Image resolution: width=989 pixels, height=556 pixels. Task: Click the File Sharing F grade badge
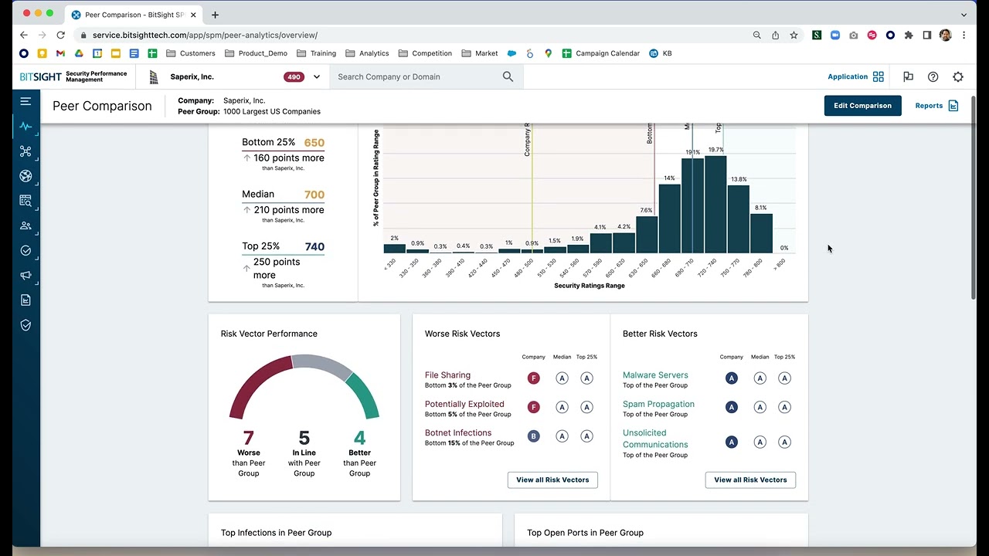(x=533, y=378)
